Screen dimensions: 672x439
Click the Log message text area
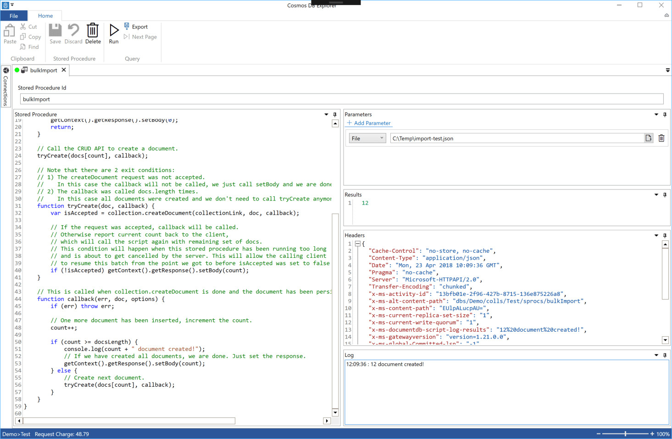point(506,392)
